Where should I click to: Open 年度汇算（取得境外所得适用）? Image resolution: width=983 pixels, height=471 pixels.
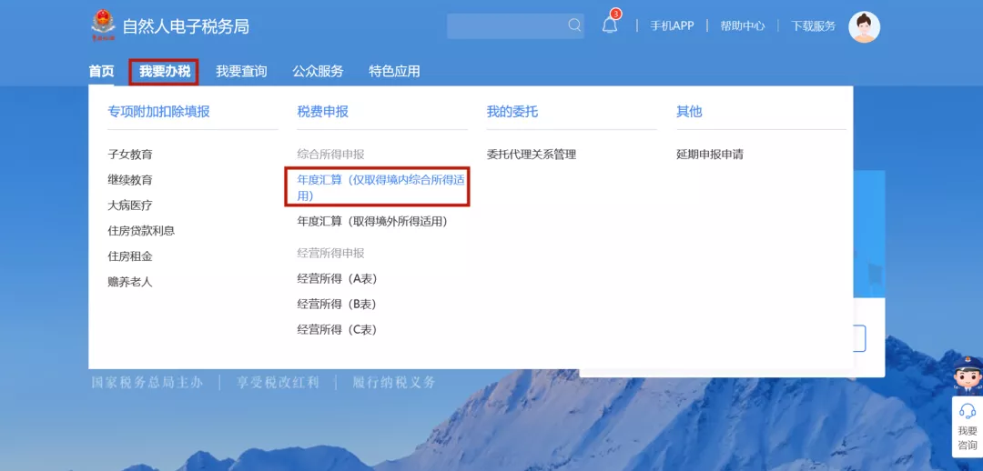(x=374, y=221)
